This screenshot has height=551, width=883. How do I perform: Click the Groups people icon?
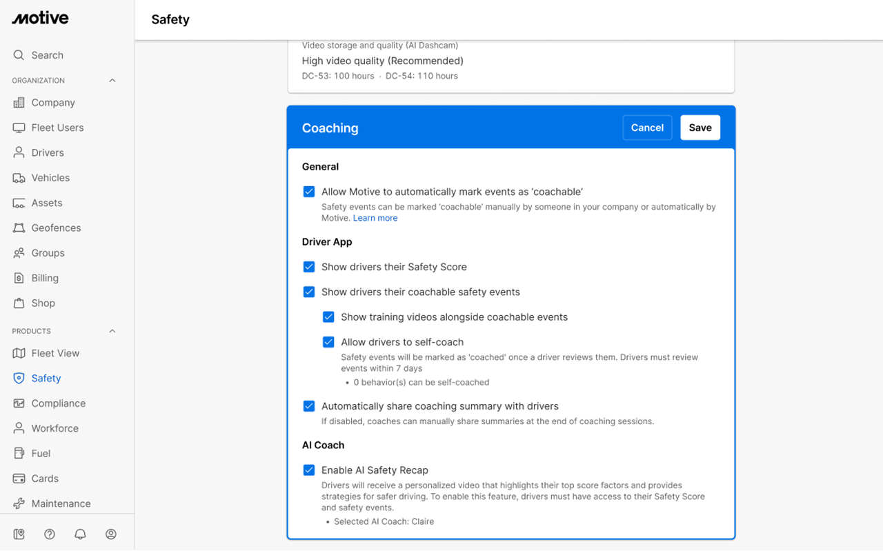19,253
